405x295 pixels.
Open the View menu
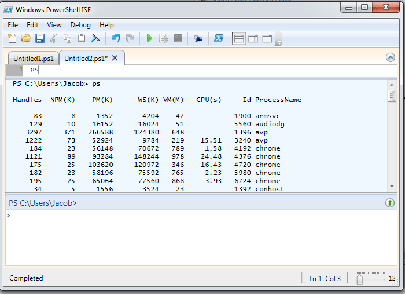54,25
